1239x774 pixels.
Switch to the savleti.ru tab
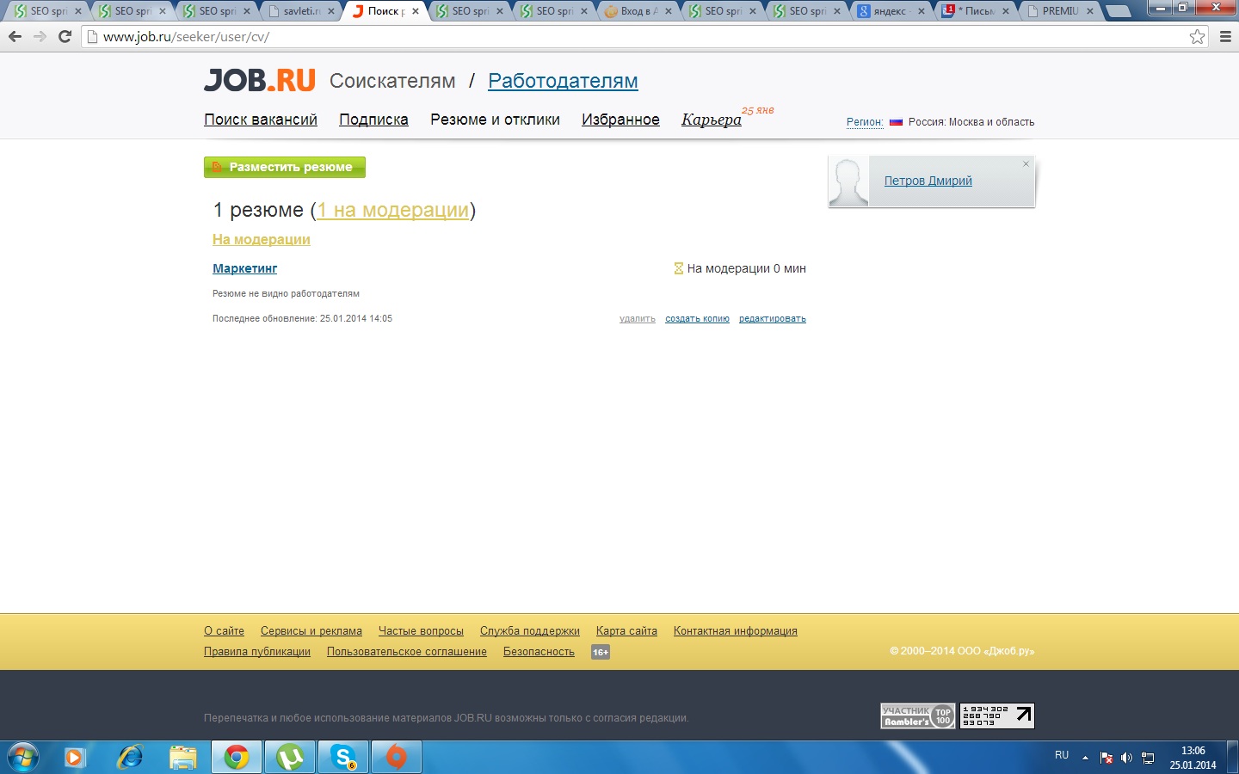click(x=299, y=11)
